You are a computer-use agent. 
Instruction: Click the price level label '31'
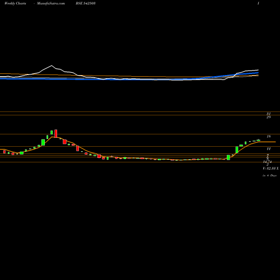click(x=268, y=114)
